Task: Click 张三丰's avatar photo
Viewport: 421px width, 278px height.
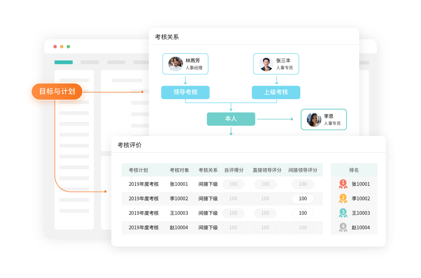Action: [266, 64]
